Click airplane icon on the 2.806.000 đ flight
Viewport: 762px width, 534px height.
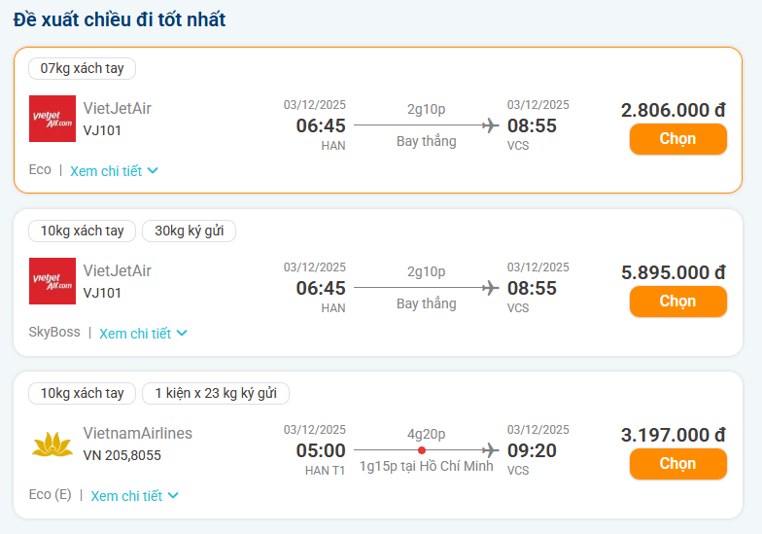coord(491,125)
